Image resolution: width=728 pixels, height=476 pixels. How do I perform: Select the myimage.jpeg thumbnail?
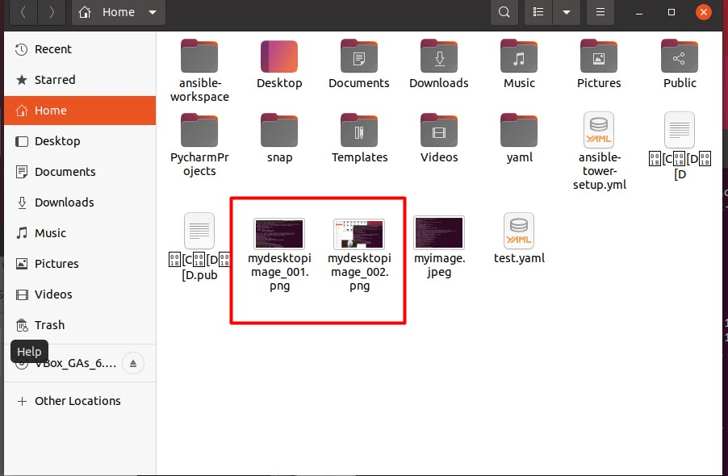click(438, 231)
